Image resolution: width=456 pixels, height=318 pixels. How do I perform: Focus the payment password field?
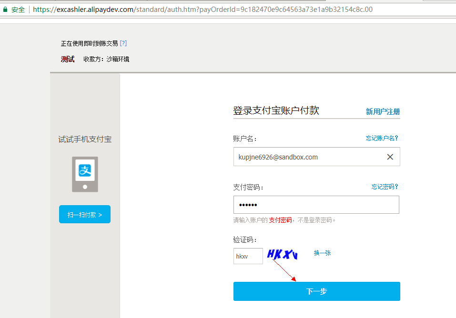tap(316, 205)
